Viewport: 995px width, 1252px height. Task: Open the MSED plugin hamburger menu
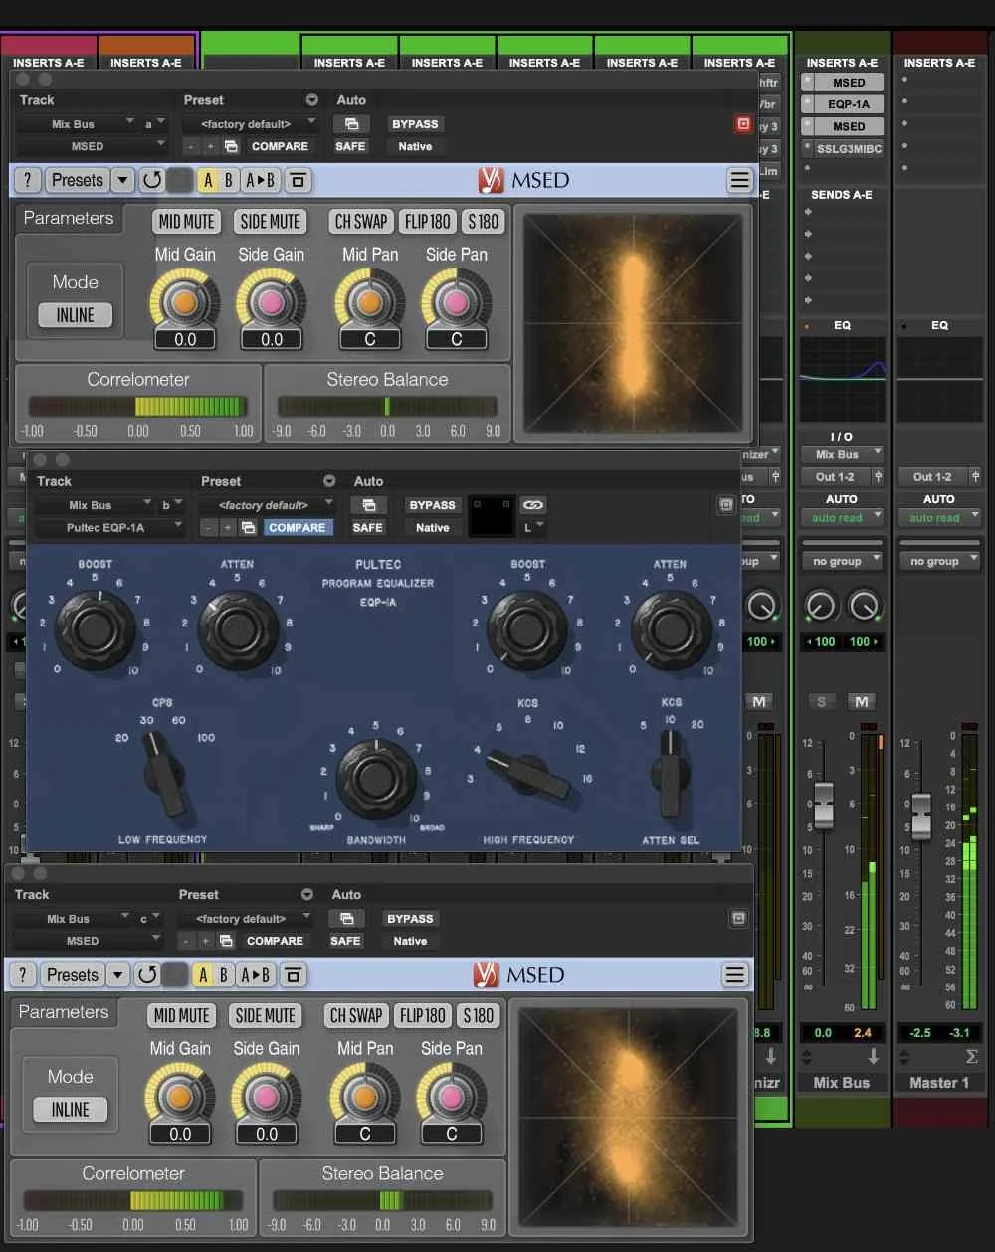(x=740, y=180)
